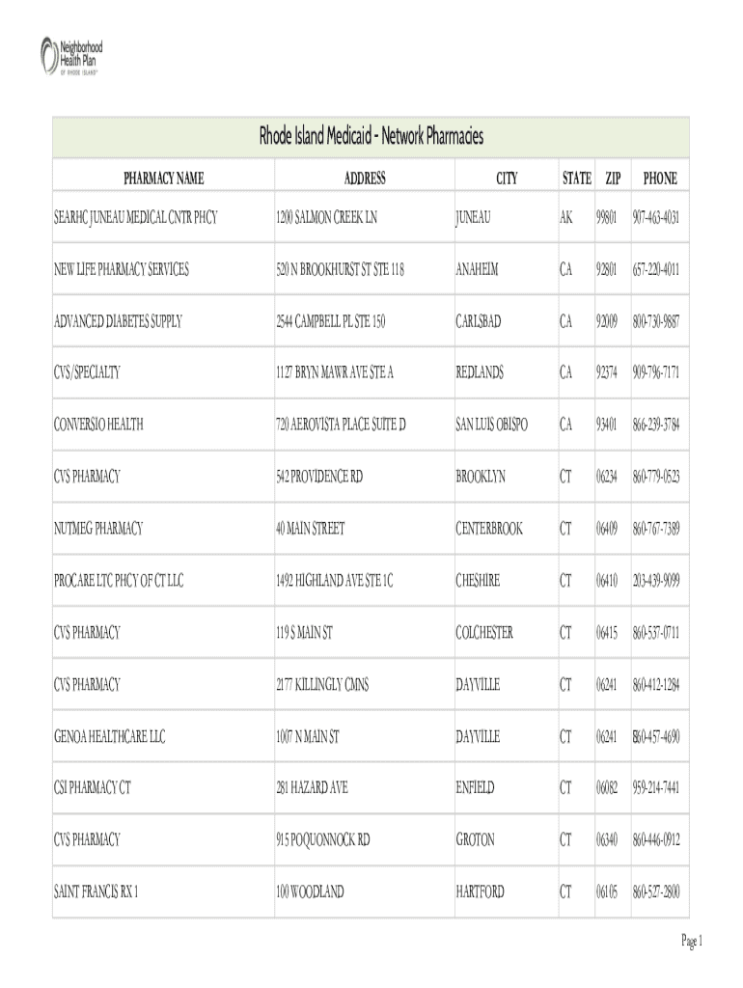Click the CITY column header
The width and height of the screenshot is (743, 988).
[x=507, y=178]
